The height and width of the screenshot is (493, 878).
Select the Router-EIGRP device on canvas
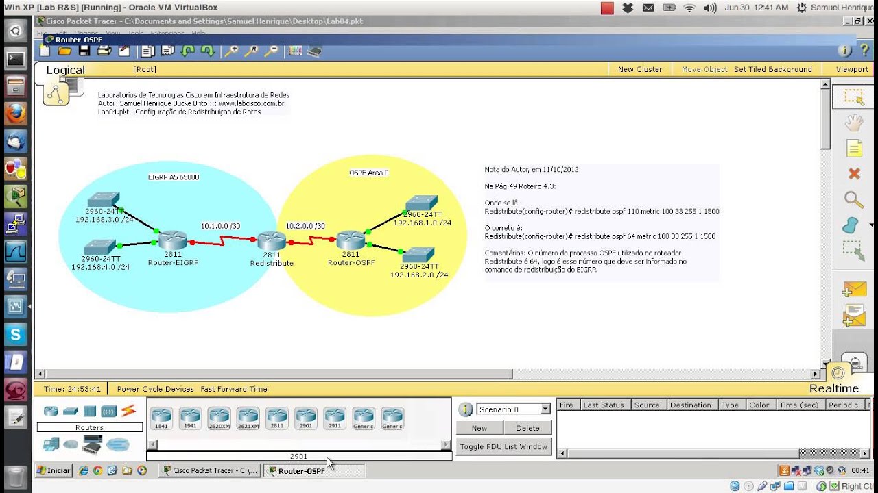pyautogui.click(x=172, y=241)
